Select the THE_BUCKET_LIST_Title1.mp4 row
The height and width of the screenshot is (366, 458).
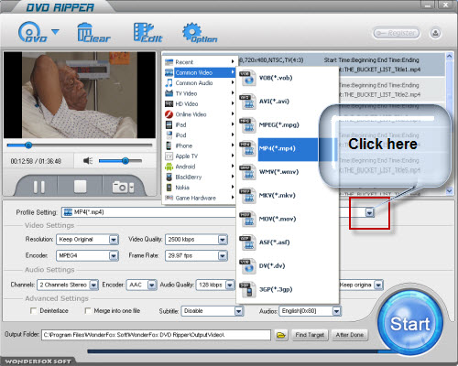[x=341, y=65]
